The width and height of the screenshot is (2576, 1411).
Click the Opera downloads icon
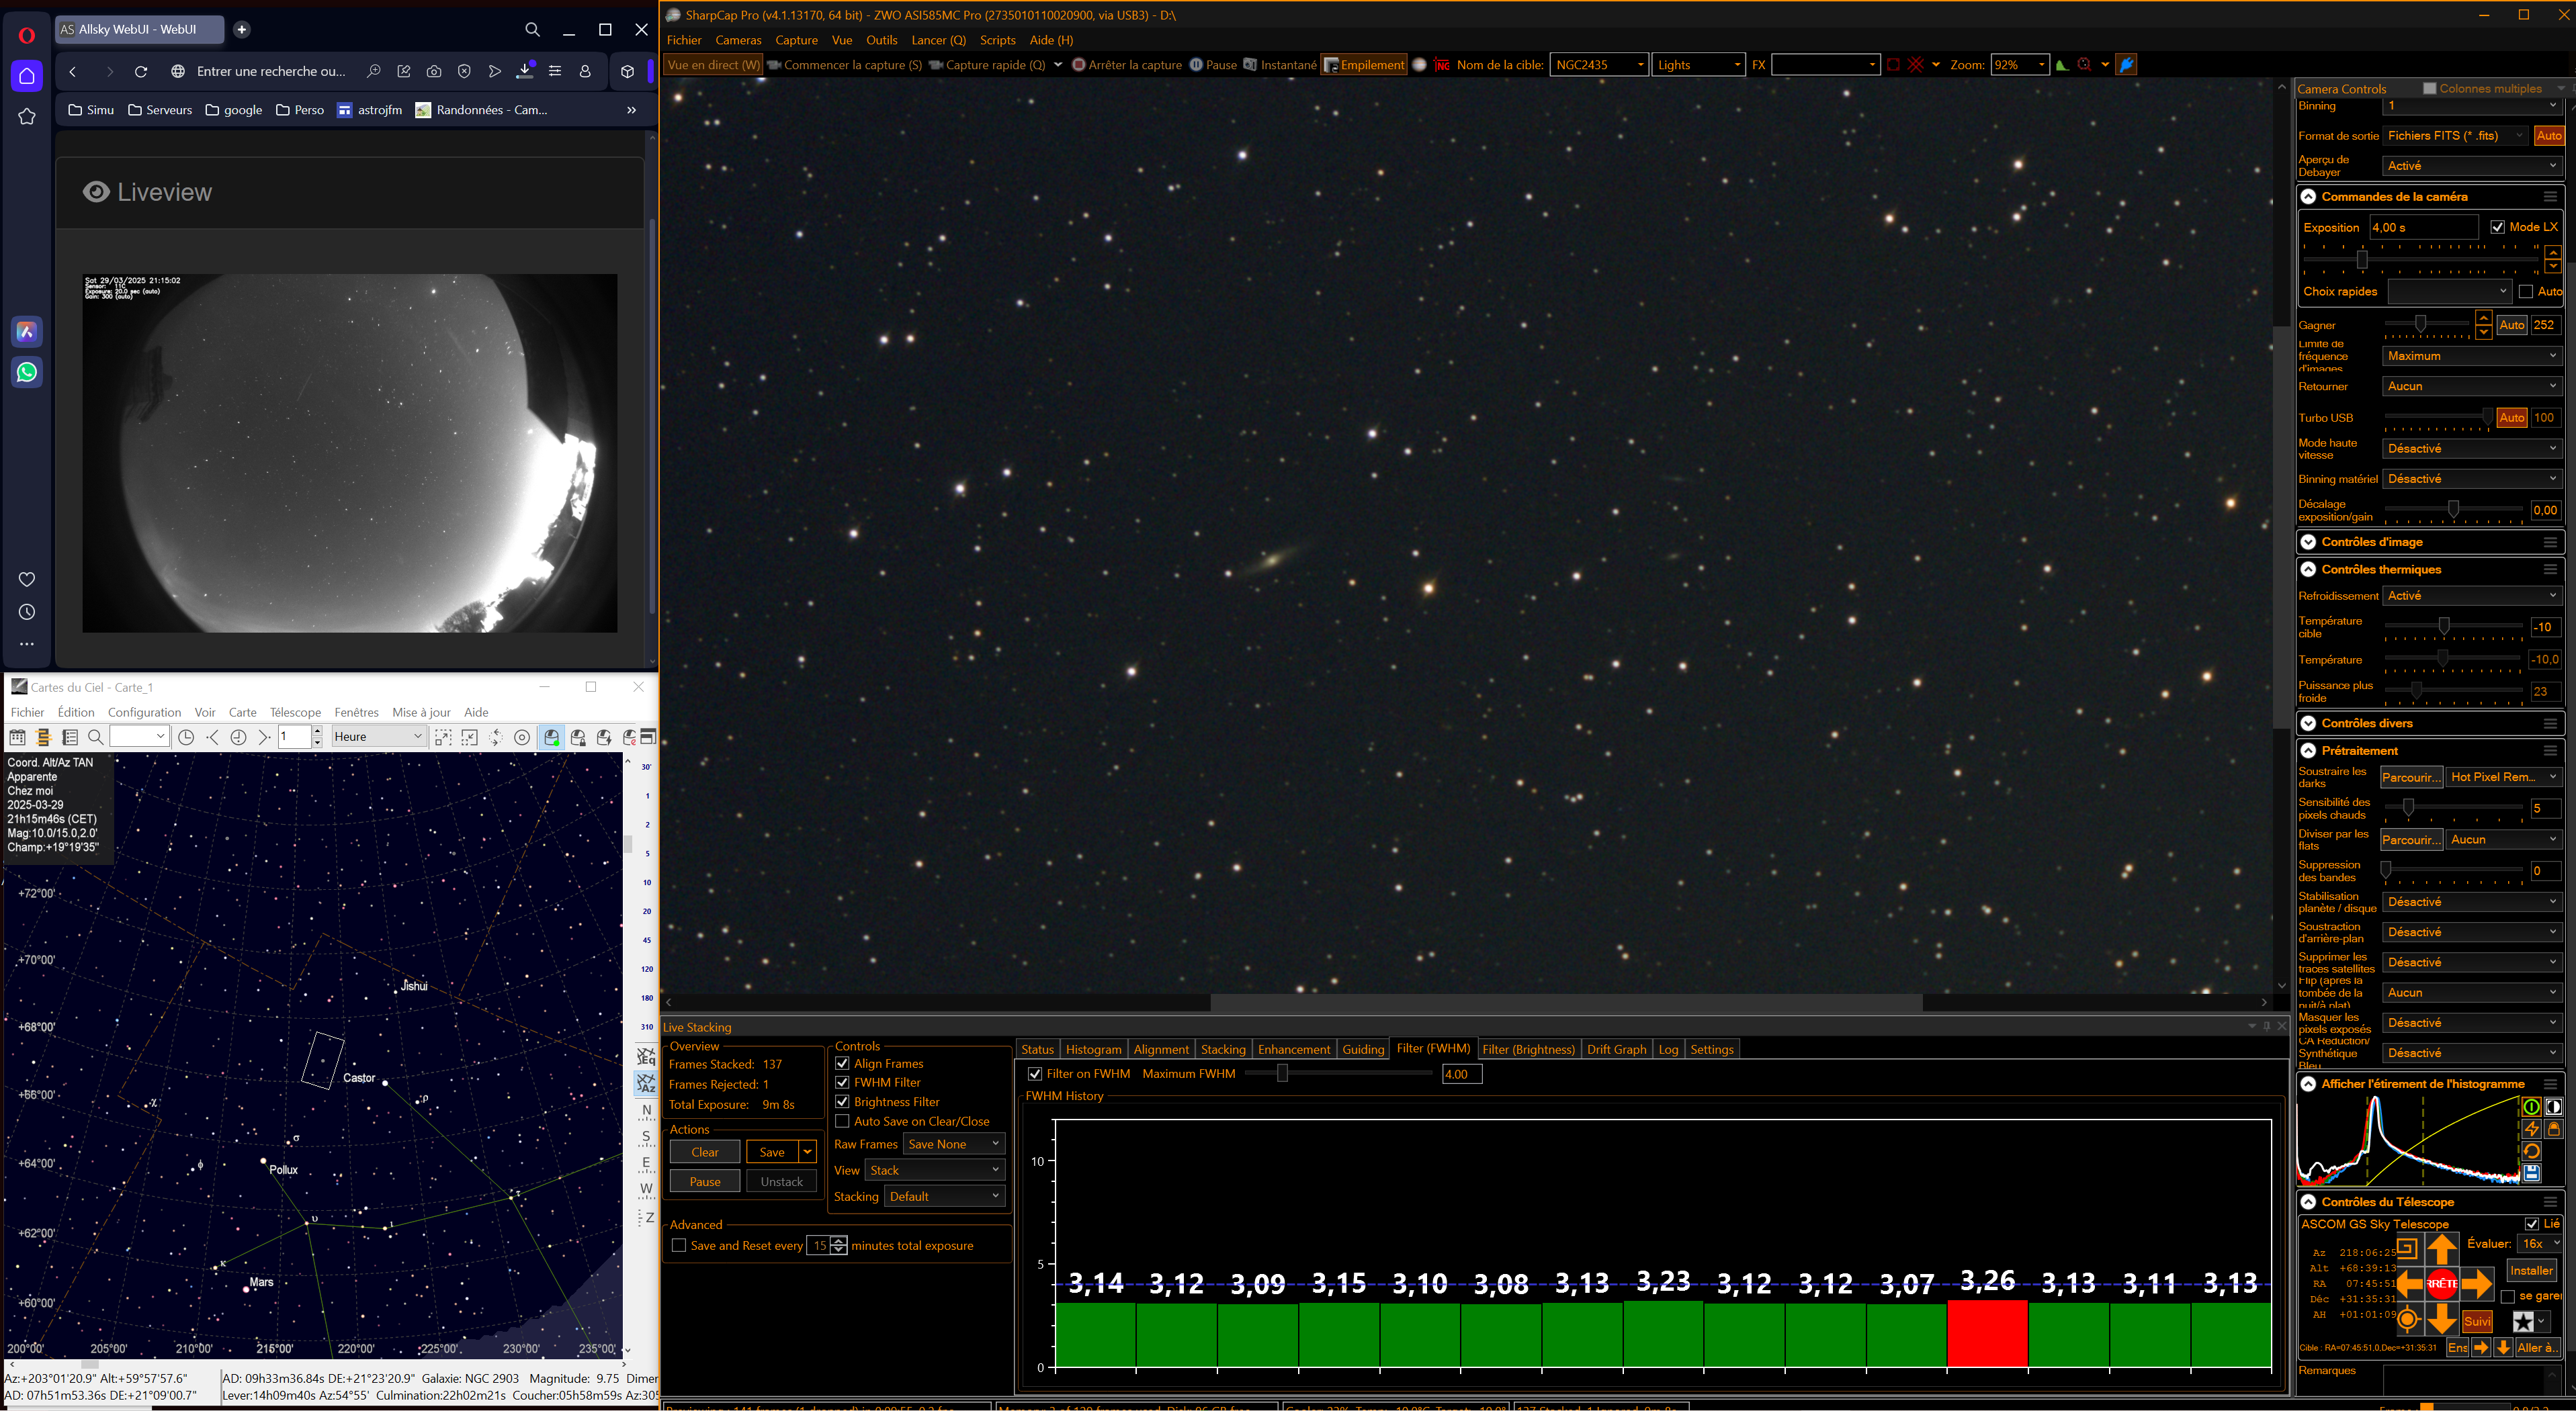coord(525,71)
